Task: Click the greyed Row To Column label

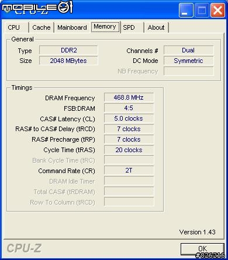Action: click(63, 202)
